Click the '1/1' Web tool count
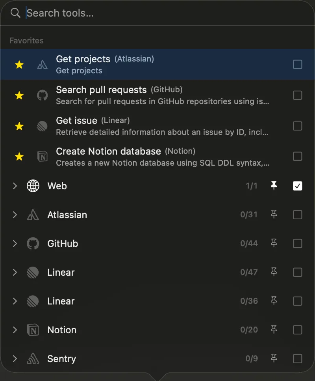This screenshot has width=315, height=381. coord(252,186)
